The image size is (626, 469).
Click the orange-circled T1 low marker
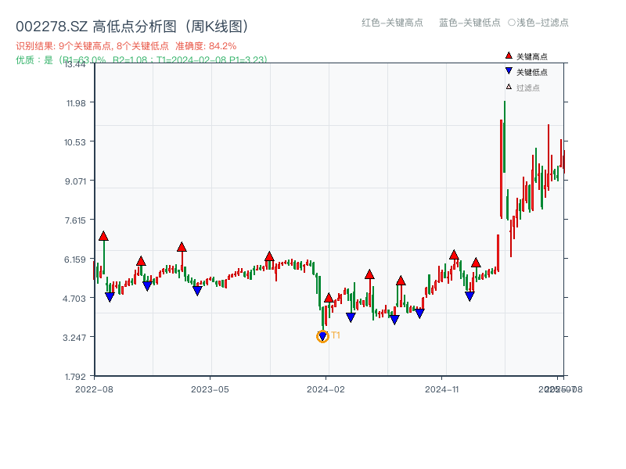click(x=322, y=337)
